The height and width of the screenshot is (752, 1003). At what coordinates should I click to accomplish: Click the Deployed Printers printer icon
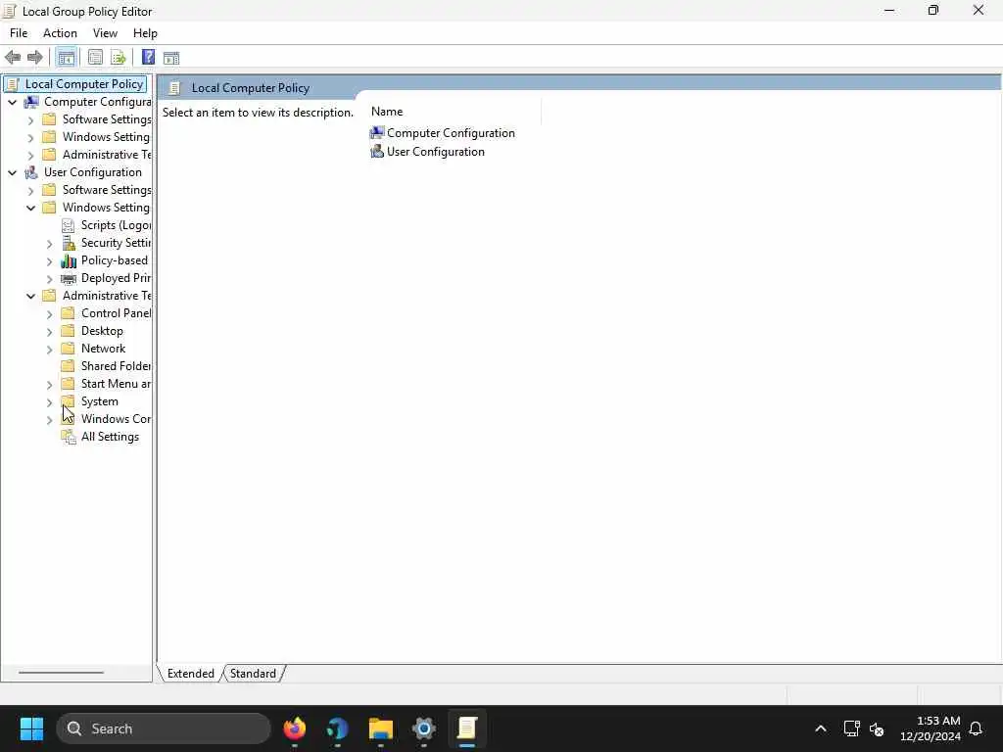tap(68, 278)
